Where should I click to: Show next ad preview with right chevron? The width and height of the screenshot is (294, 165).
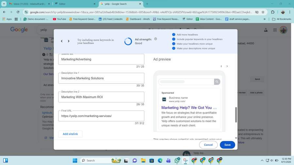(227, 66)
